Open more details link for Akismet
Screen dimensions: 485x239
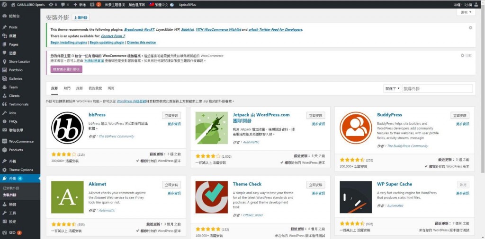pyautogui.click(x=174, y=193)
